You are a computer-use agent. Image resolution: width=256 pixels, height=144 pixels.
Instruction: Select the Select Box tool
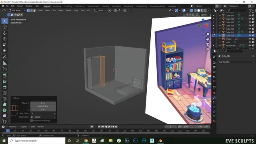4,21
